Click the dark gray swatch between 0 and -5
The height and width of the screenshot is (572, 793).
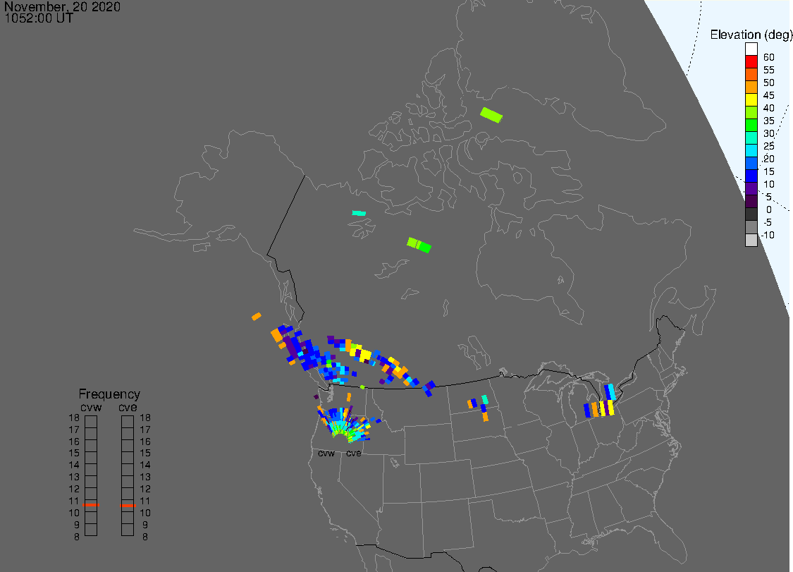751,214
